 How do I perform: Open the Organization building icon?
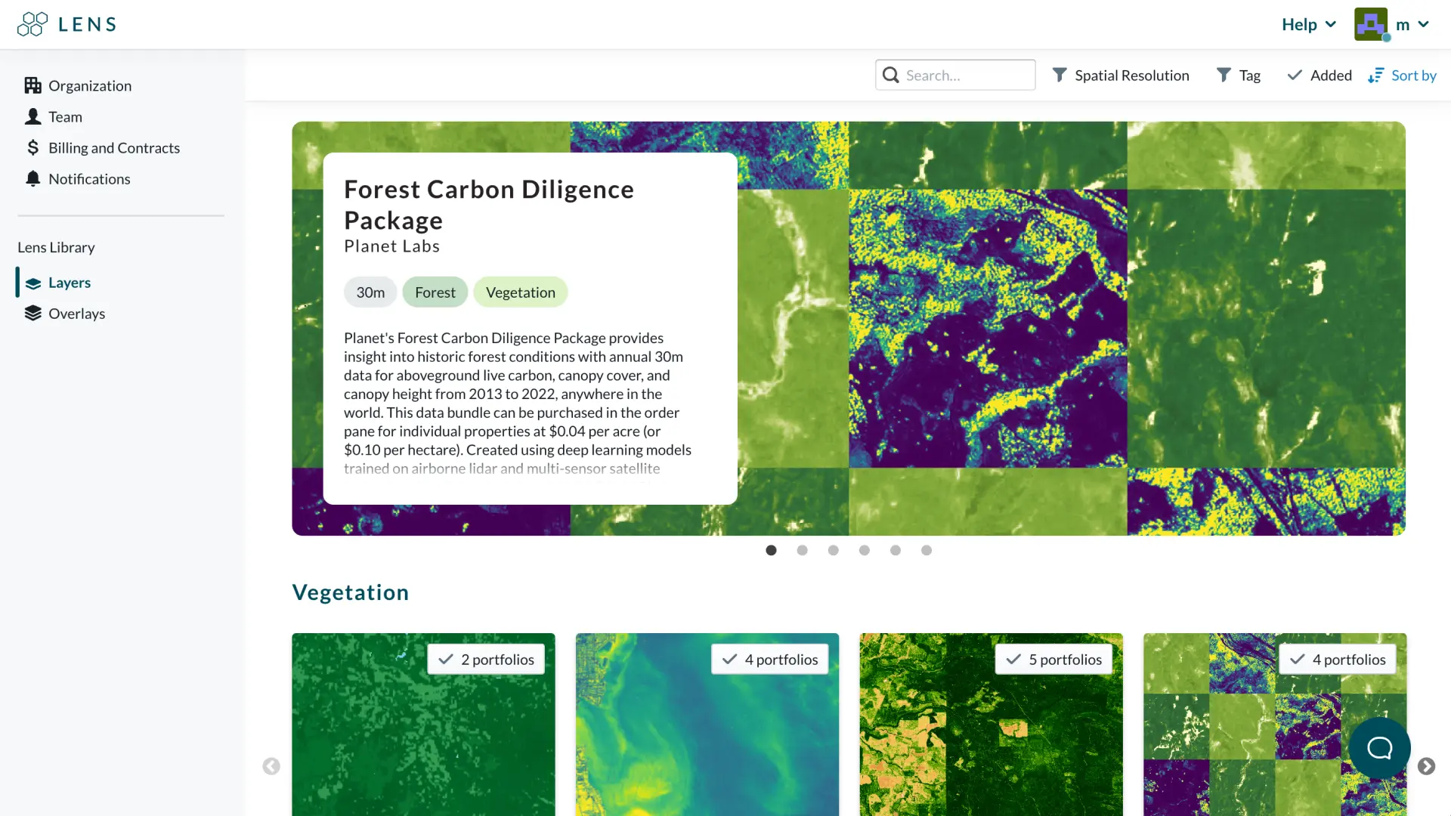point(32,85)
